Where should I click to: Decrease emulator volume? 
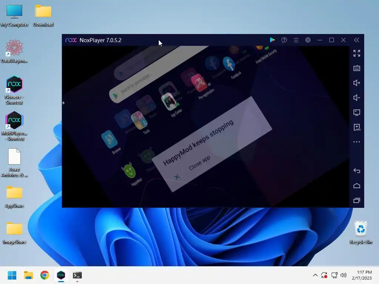[357, 98]
